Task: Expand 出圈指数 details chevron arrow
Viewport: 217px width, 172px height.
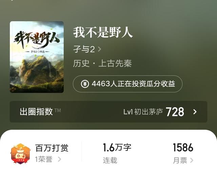Action: coord(195,112)
